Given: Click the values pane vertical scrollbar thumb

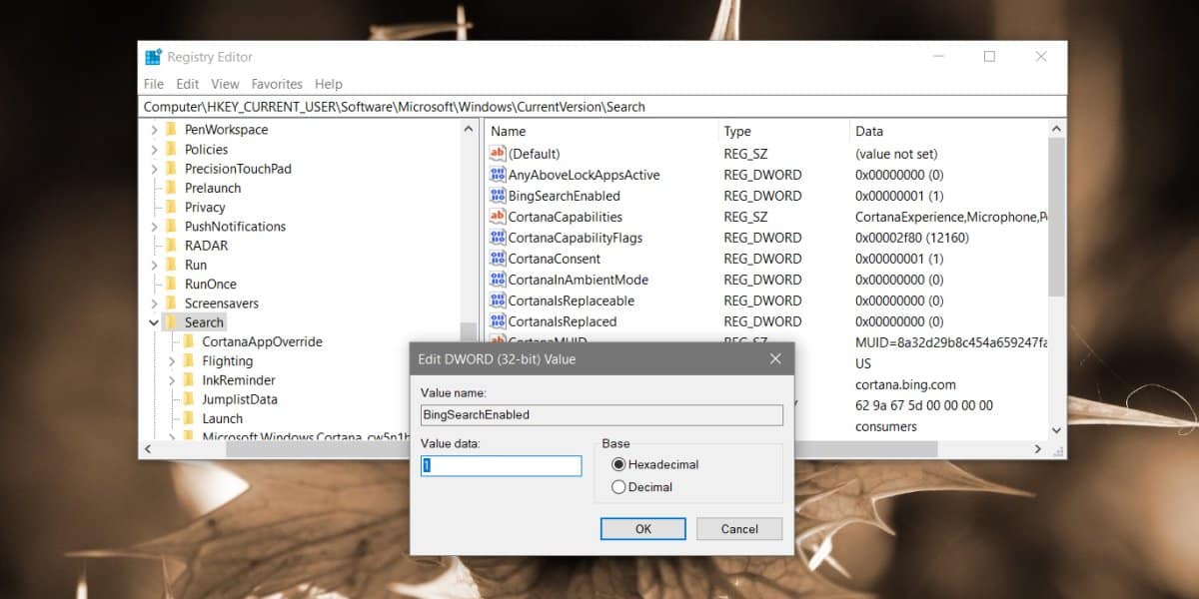Looking at the screenshot, I should pos(1056,216).
